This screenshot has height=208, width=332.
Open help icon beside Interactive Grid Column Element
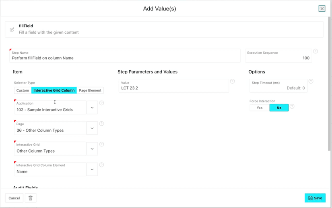click(102, 165)
